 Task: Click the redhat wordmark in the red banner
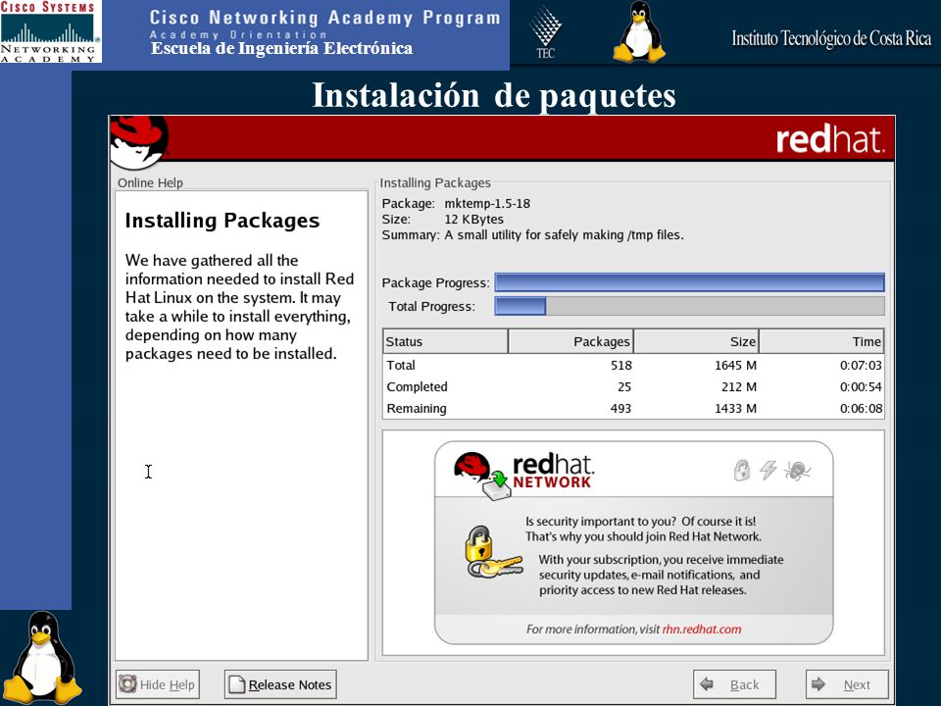pyautogui.click(x=830, y=139)
